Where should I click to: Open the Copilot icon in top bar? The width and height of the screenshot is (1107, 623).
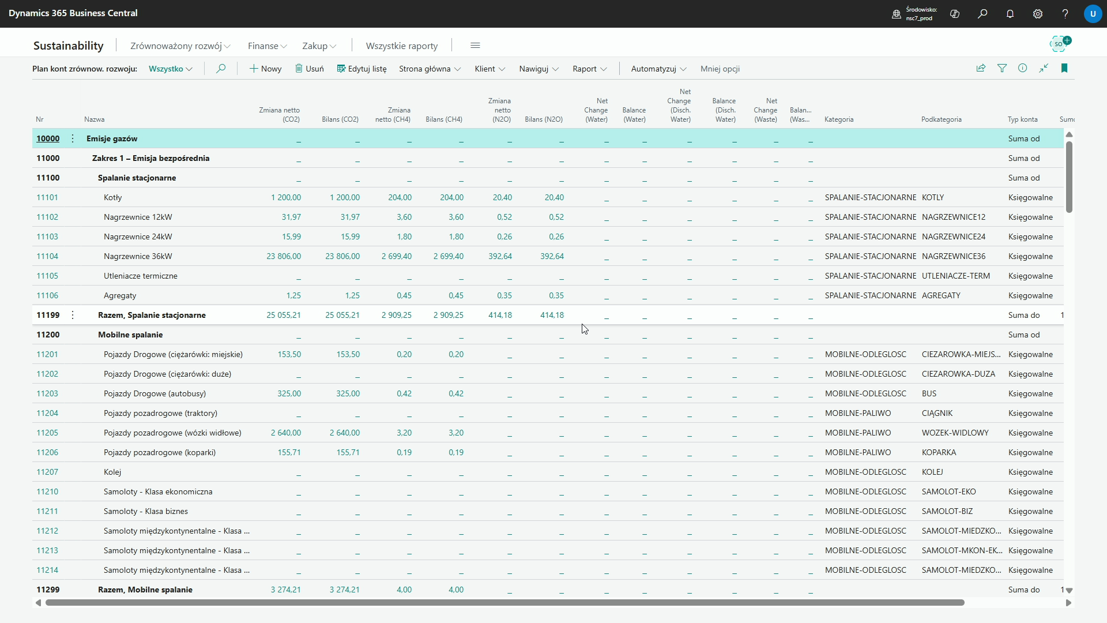coord(955,14)
